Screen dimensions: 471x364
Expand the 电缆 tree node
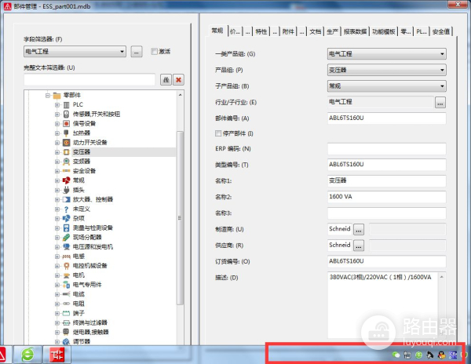[x=57, y=294]
